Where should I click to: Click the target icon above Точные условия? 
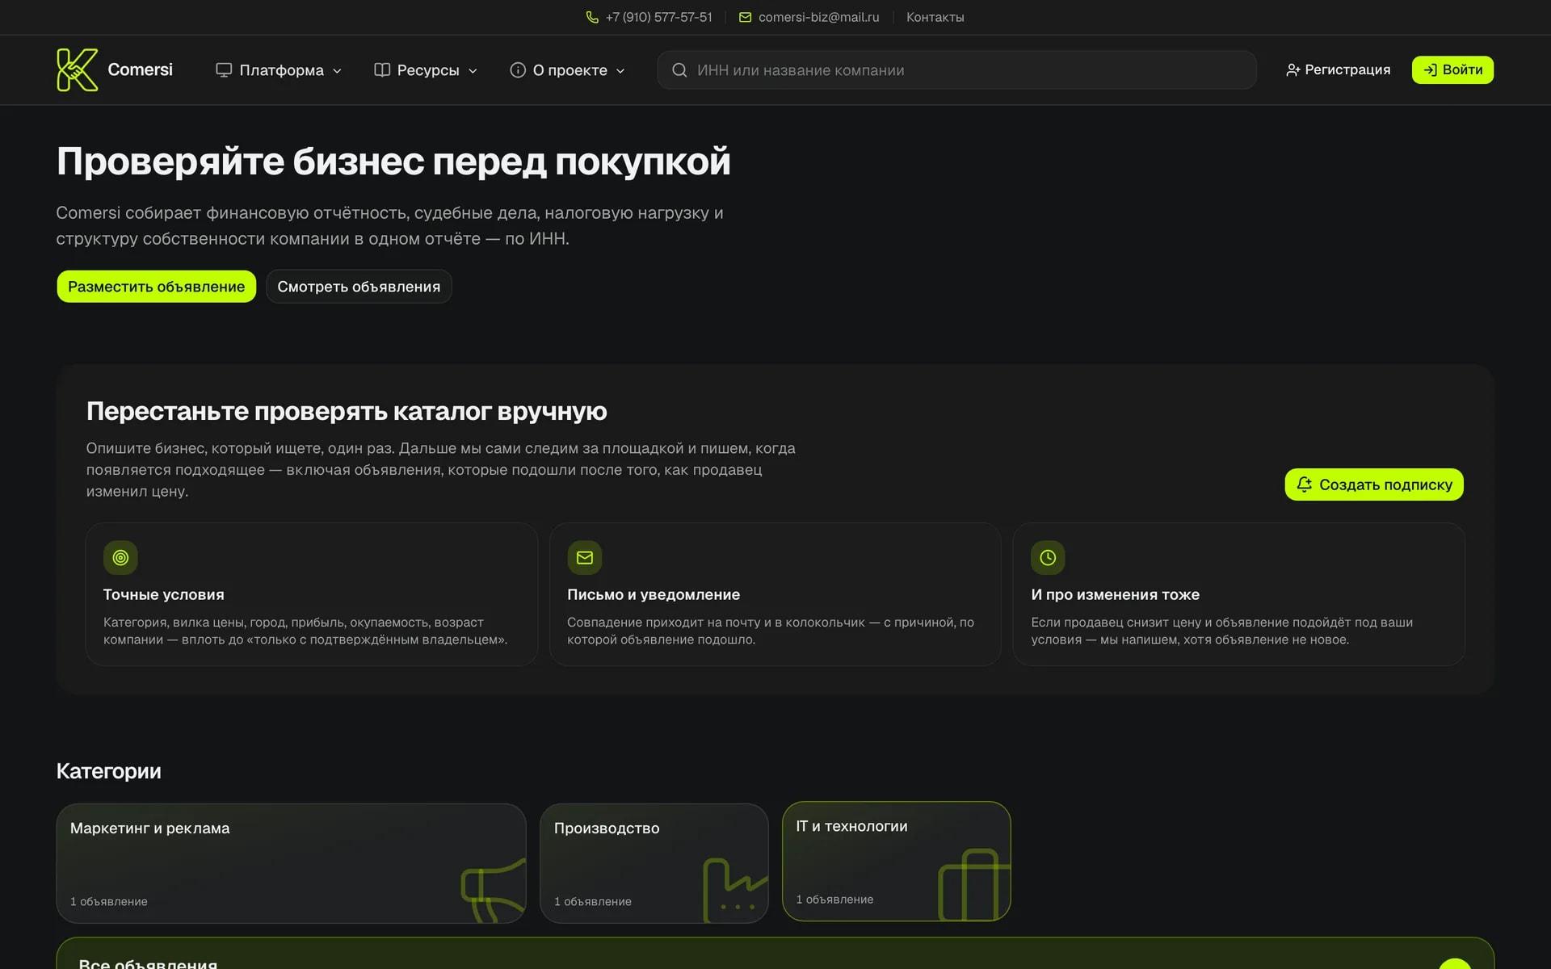click(120, 557)
